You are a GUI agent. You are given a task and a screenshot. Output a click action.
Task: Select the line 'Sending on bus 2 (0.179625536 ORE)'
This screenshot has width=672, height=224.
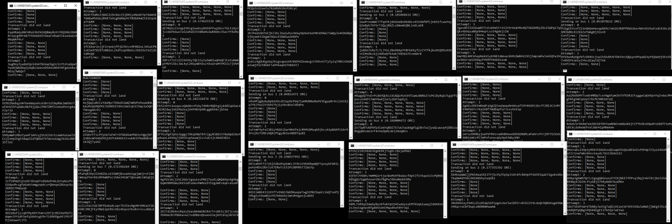click(x=192, y=21)
